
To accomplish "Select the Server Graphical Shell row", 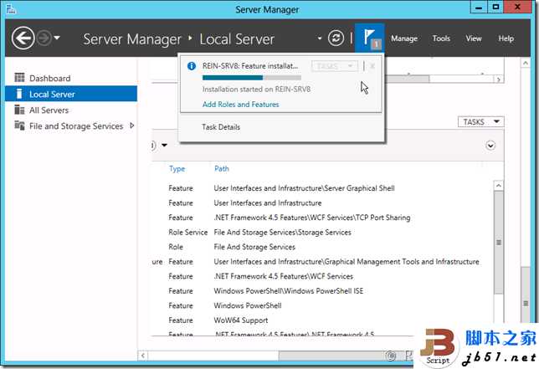I will (x=322, y=188).
